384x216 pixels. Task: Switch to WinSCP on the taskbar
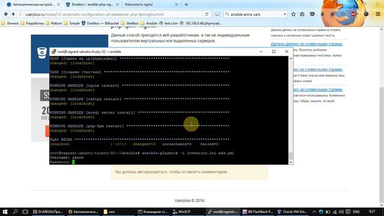pos(188,212)
